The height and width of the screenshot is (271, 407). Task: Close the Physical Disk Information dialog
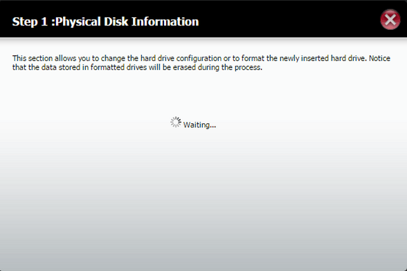[x=390, y=20]
